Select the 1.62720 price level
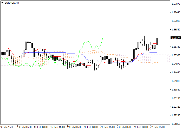The image size is (182, 130). (176, 107)
